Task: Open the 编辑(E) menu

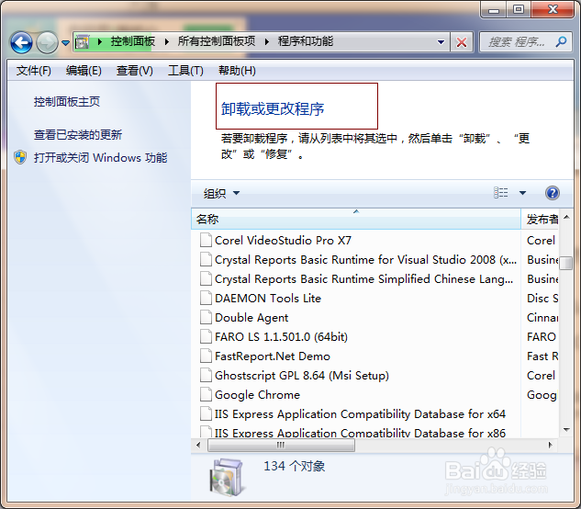Action: pyautogui.click(x=84, y=70)
